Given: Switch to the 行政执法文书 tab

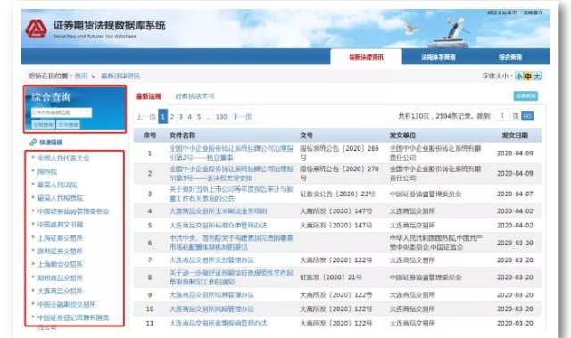Looking at the screenshot, I should (x=194, y=96).
